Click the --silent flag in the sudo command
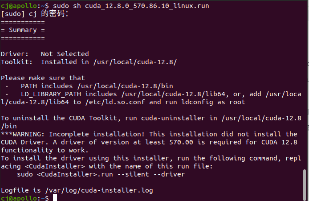This screenshot has height=201, width=309. pos(133,174)
